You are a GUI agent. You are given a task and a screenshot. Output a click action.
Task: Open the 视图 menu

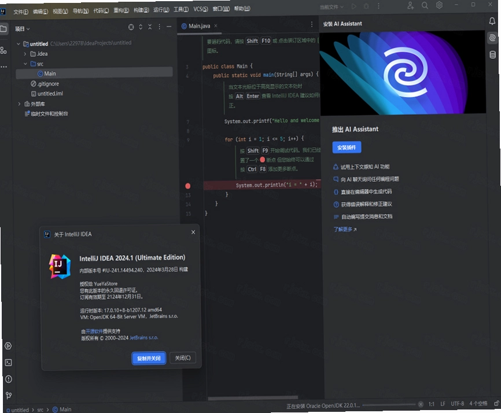(x=60, y=11)
